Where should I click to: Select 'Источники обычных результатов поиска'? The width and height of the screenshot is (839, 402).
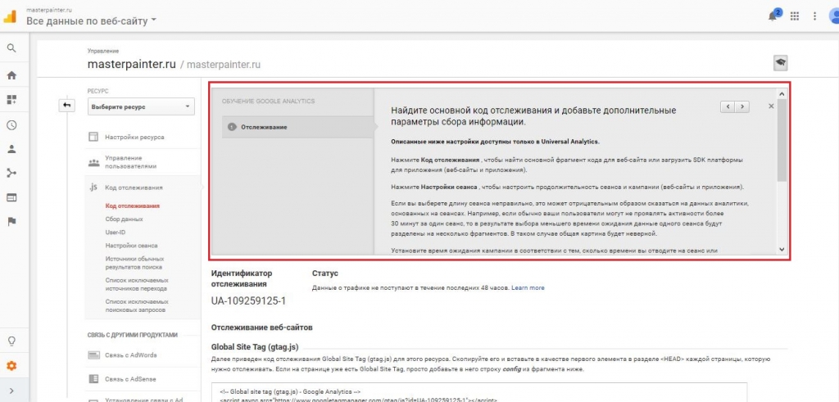click(x=134, y=263)
